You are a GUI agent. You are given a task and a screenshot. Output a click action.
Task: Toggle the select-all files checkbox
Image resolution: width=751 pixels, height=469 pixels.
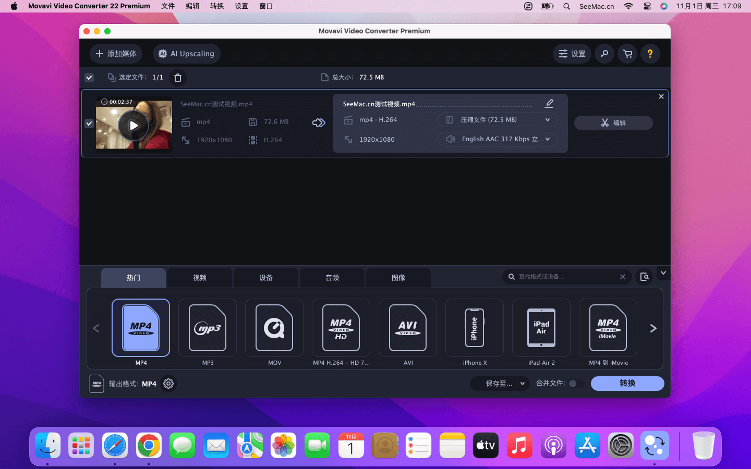coord(89,78)
